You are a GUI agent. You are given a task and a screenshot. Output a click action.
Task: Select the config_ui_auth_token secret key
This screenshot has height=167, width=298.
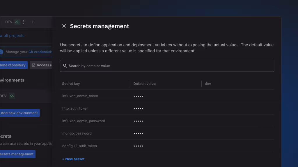(79, 146)
